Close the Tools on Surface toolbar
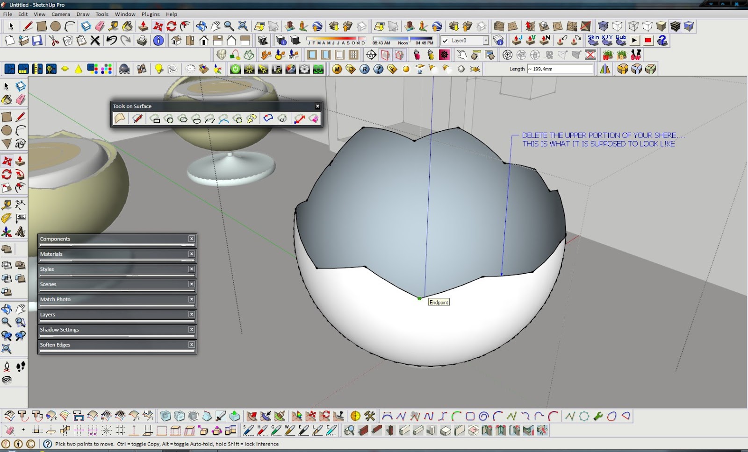 pos(317,106)
